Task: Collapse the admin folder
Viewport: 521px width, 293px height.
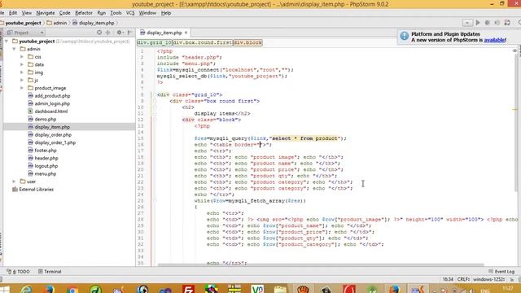Action: tap(15, 49)
